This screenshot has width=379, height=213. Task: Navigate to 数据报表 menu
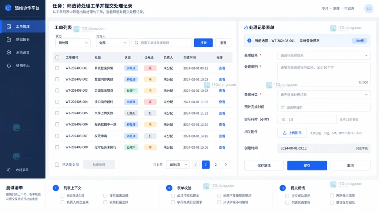coord(23,39)
